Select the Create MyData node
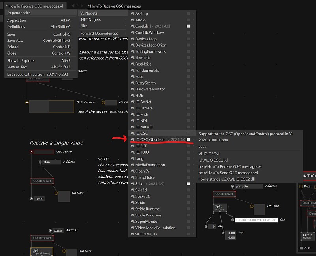 [307, 236]
